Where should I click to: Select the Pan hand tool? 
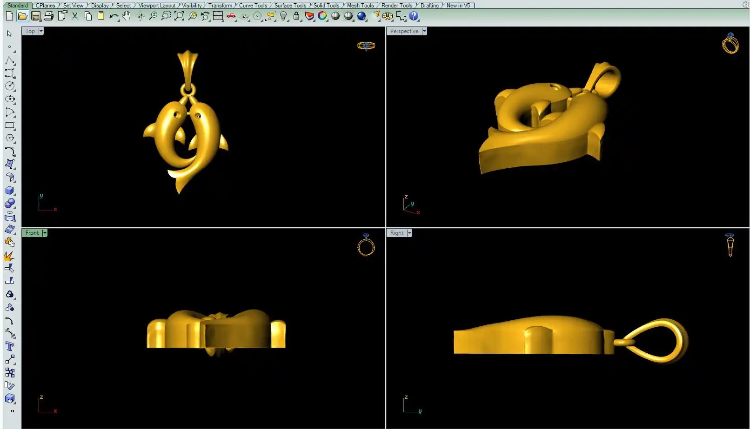[126, 16]
